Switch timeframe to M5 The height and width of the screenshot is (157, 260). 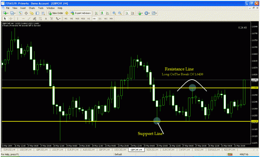[72, 19]
